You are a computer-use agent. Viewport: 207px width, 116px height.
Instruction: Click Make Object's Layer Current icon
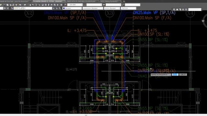click(54, 8)
